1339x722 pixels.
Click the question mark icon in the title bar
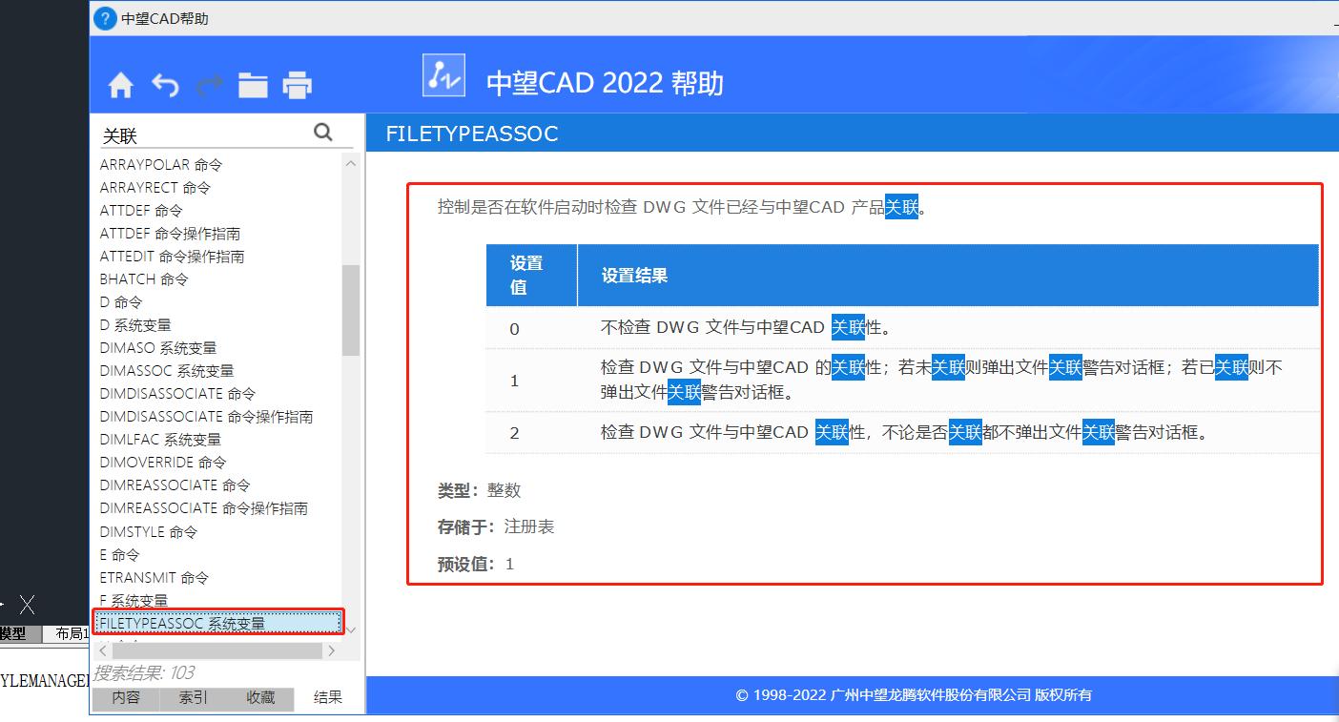pyautogui.click(x=103, y=17)
